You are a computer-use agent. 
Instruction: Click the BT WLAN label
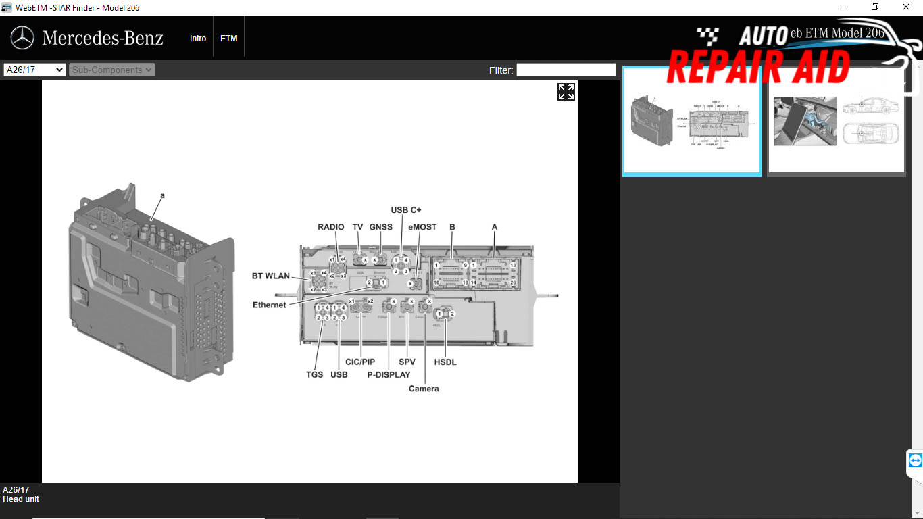(271, 276)
